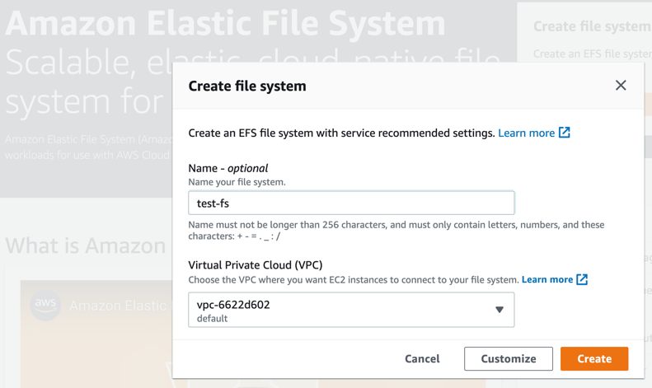This screenshot has width=652, height=388.
Task: Click the name length constraint help text
Action: click(x=396, y=230)
